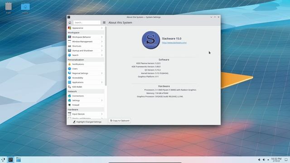Click the Slackware 15.0 heading text
The width and height of the screenshot is (290, 163).
click(x=172, y=38)
